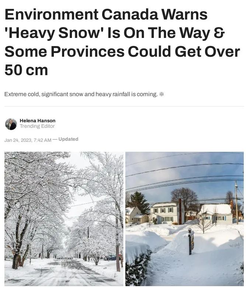Click the Trending Editor role label
The width and height of the screenshot is (246, 288).
coord(37,126)
